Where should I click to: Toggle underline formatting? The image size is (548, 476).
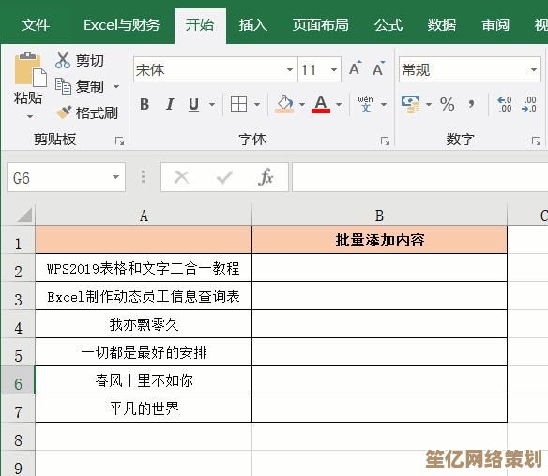click(193, 104)
